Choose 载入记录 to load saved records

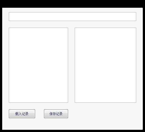22,114
